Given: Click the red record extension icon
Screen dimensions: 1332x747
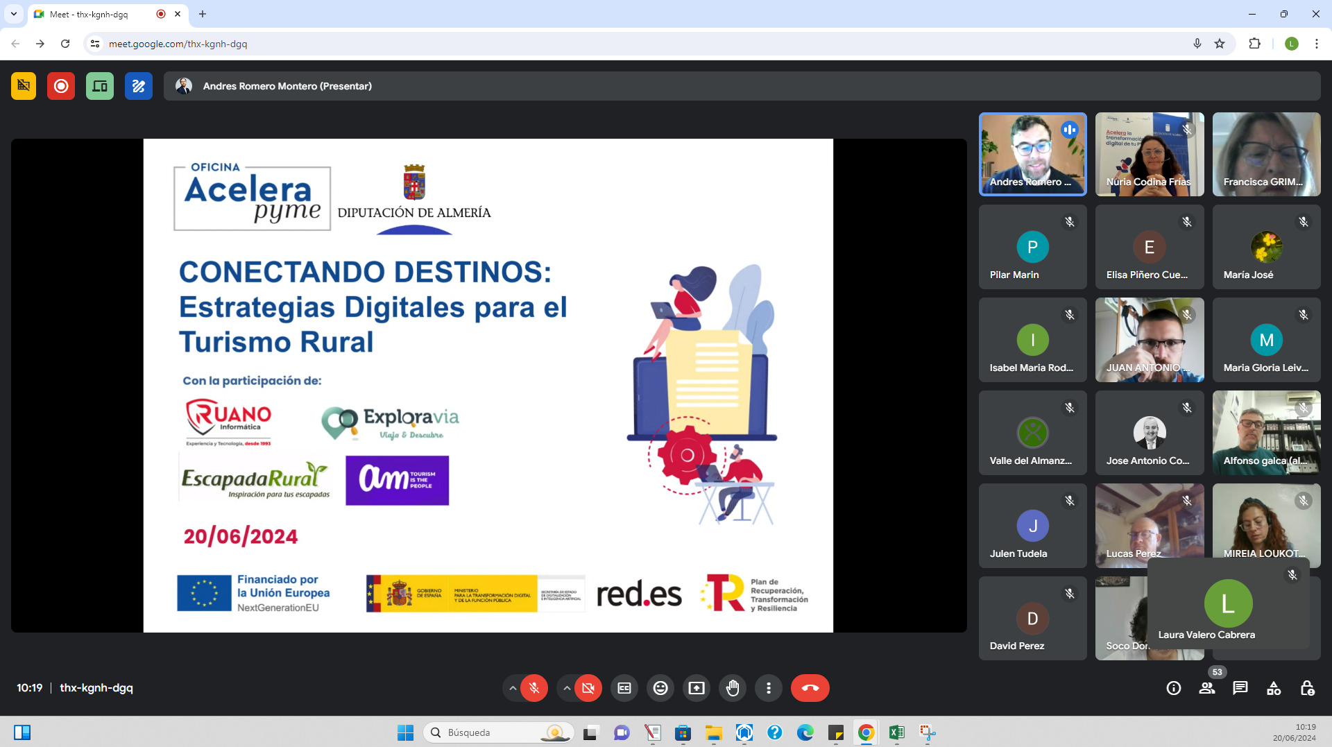Looking at the screenshot, I should [x=61, y=86].
